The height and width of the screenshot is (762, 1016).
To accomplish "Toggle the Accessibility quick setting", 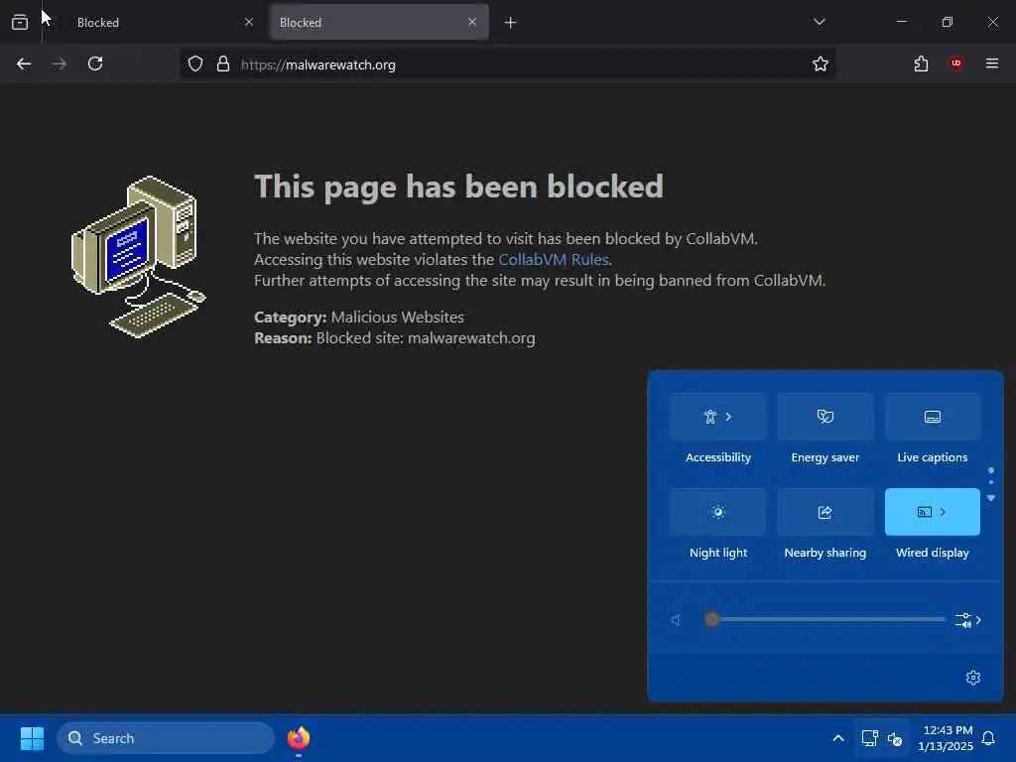I will [718, 417].
